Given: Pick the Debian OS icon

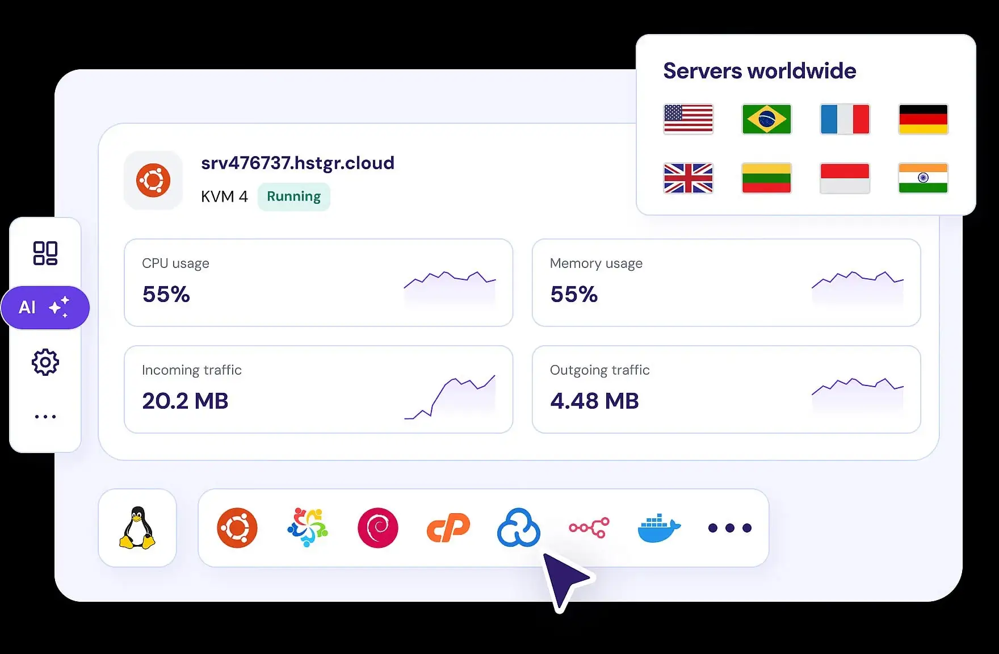Looking at the screenshot, I should pos(377,528).
